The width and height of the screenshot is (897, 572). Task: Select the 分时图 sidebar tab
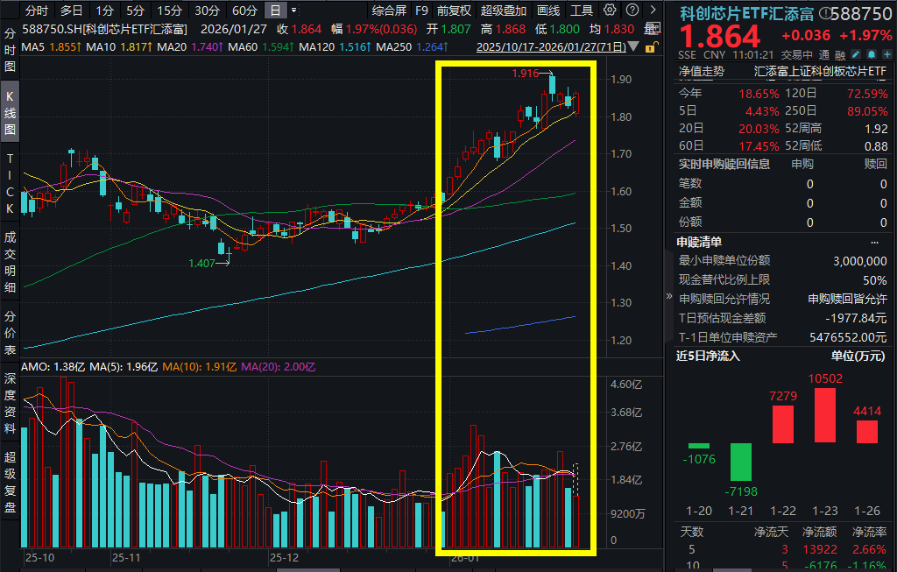click(x=10, y=50)
